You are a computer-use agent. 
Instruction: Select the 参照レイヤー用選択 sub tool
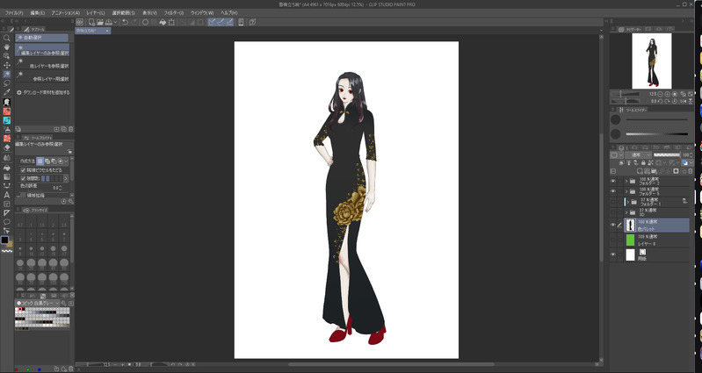42,76
